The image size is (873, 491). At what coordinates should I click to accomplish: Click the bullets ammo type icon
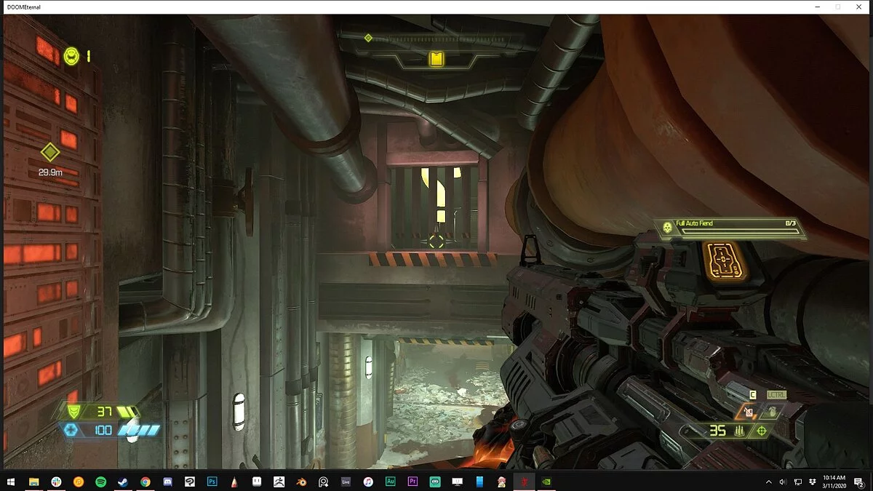[740, 431]
